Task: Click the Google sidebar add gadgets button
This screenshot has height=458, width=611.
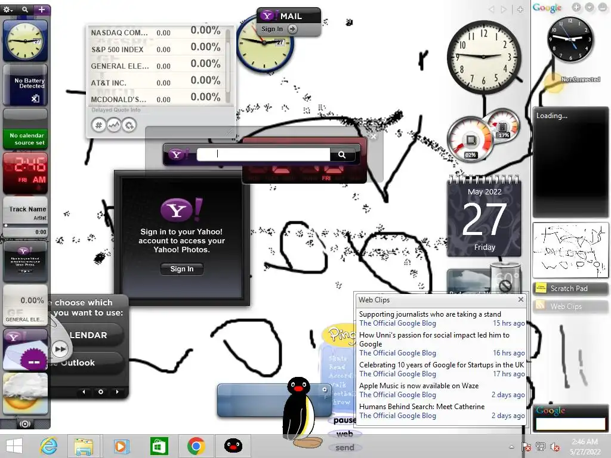Action: tap(576, 7)
